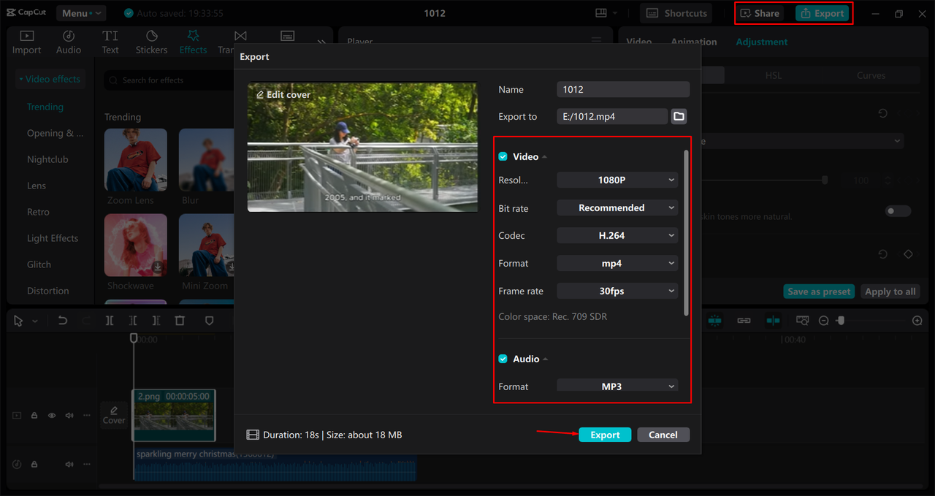The image size is (935, 496).
Task: Open the audio Format MP3 dropdown
Action: click(x=617, y=386)
